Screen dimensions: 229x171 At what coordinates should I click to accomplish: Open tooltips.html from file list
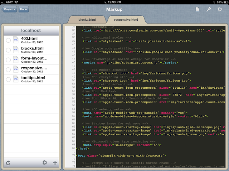tap(31, 79)
